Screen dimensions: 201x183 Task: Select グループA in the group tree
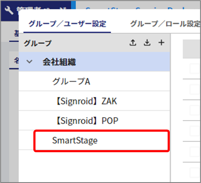[94, 81]
